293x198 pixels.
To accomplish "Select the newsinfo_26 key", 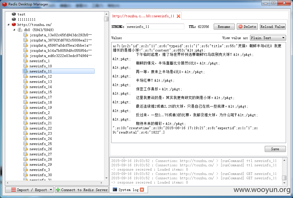I will point(41,149).
